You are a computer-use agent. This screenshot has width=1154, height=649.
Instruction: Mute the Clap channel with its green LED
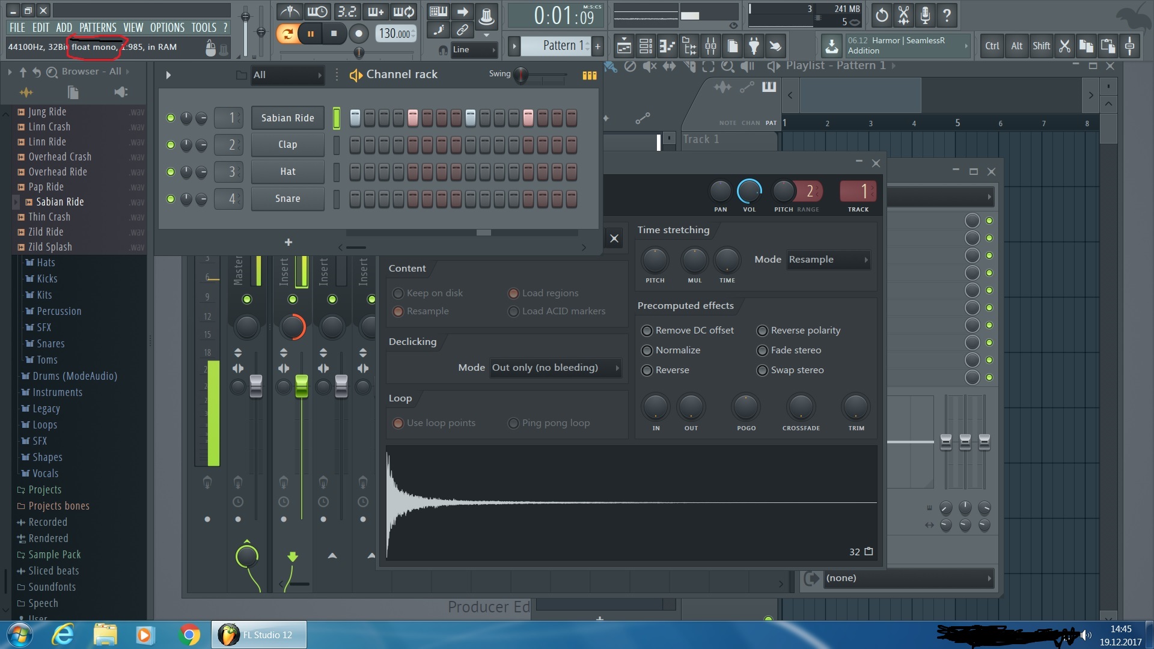click(x=171, y=145)
